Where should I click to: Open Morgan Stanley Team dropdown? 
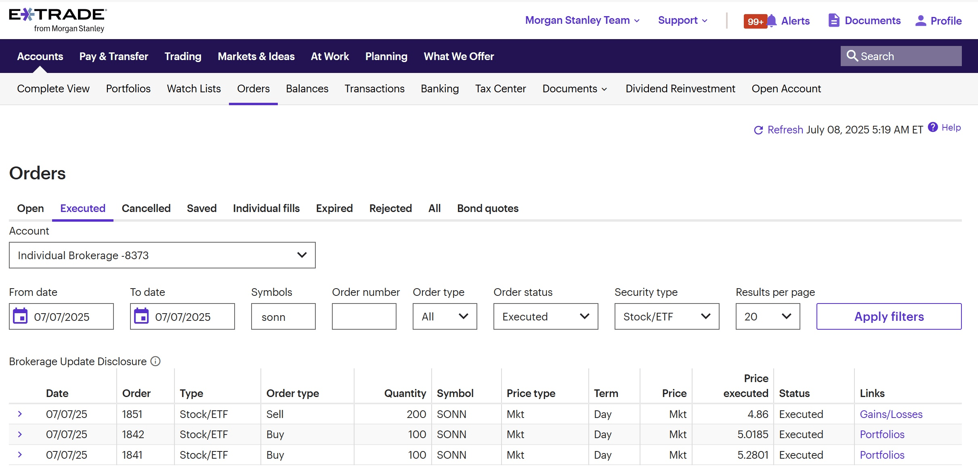[x=582, y=20]
